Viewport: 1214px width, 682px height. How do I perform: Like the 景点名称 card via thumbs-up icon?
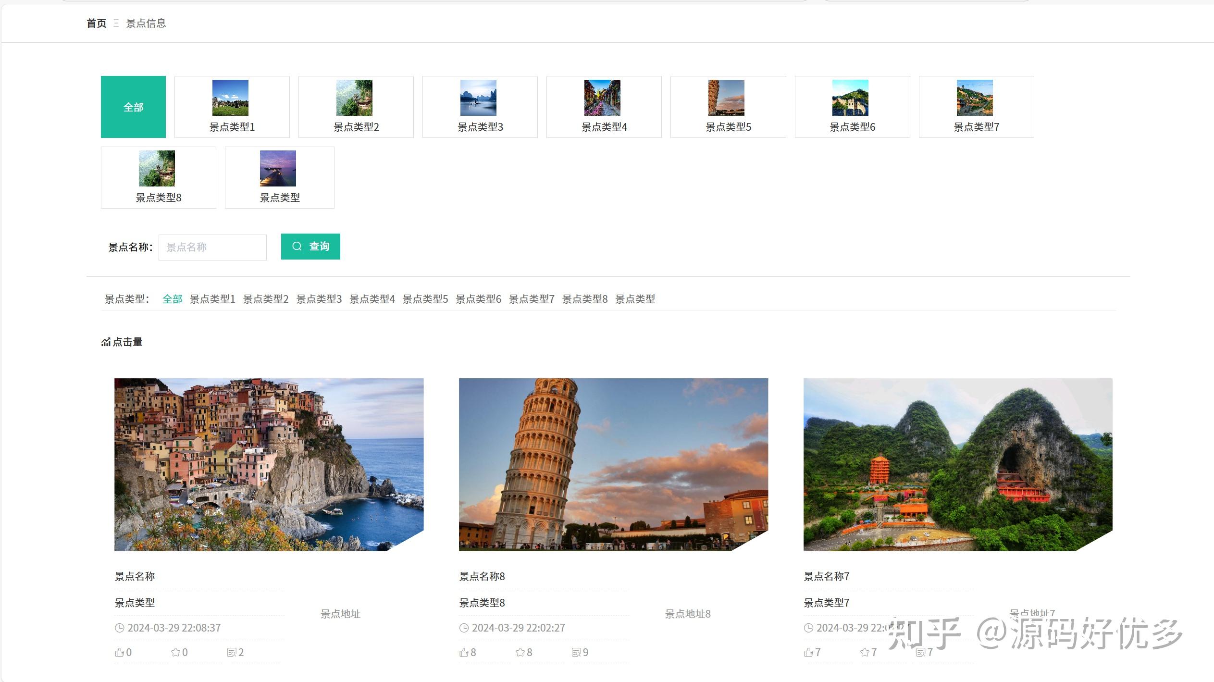pyautogui.click(x=120, y=652)
